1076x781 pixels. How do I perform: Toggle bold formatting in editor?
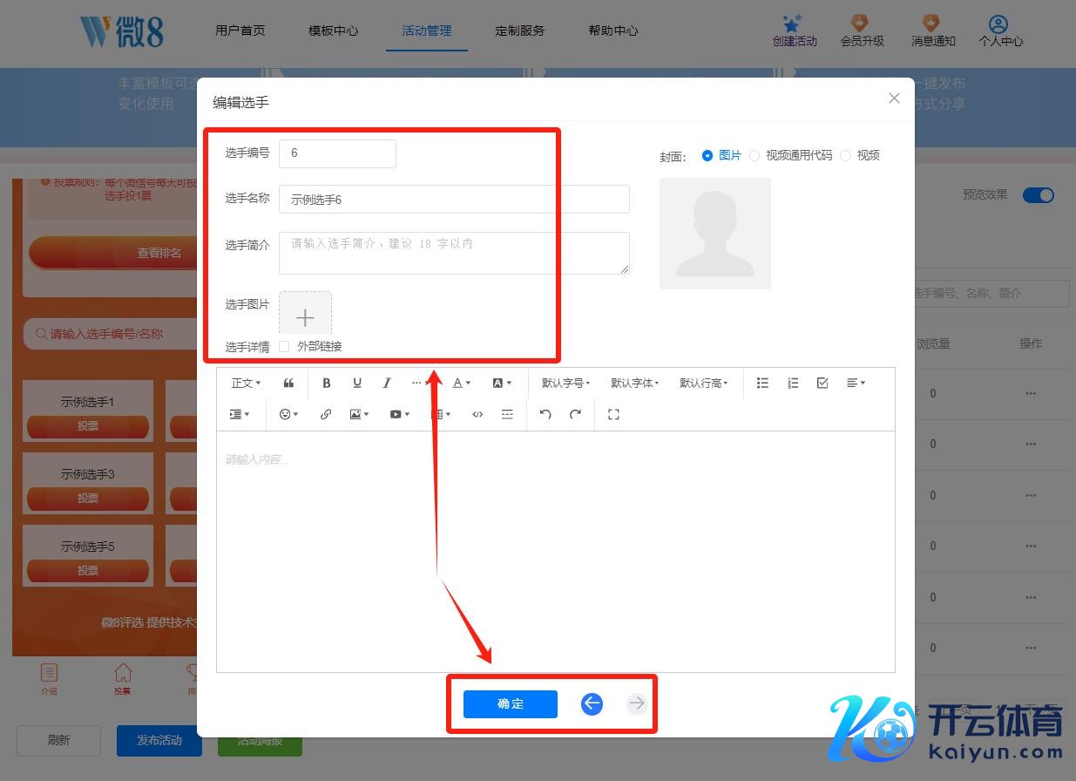(x=327, y=383)
